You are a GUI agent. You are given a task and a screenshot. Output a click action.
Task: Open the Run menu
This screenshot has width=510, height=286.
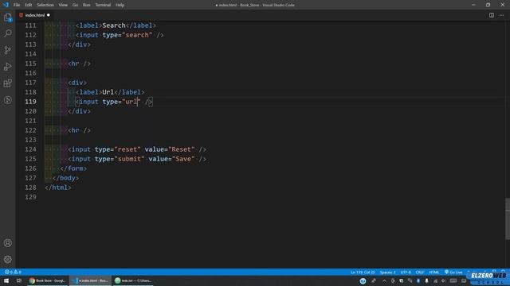[x=87, y=5]
